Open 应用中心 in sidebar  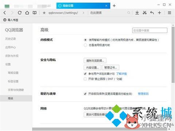(11, 47)
